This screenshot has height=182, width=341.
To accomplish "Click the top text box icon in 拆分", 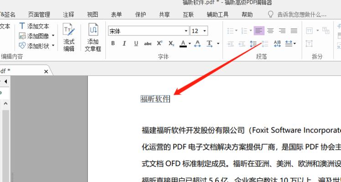I will 309,30.
